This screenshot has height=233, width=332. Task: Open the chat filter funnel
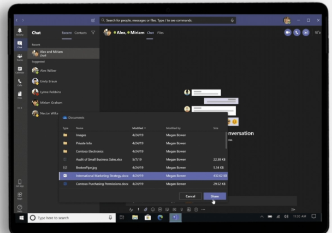click(x=93, y=33)
